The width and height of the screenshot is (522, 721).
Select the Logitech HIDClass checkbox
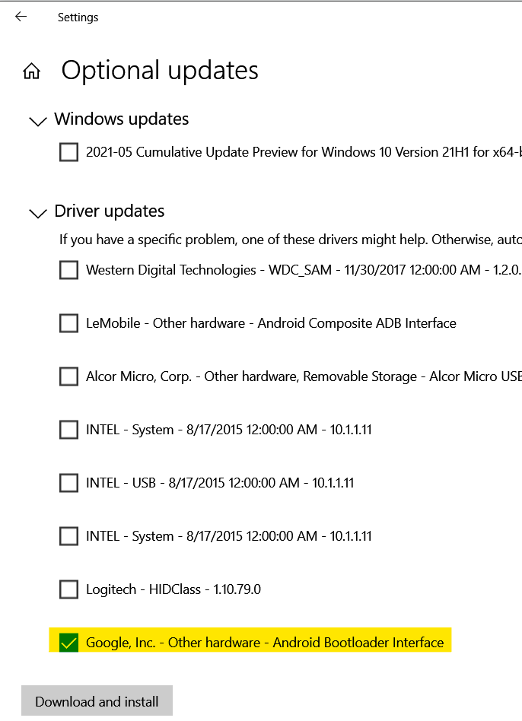tap(69, 589)
